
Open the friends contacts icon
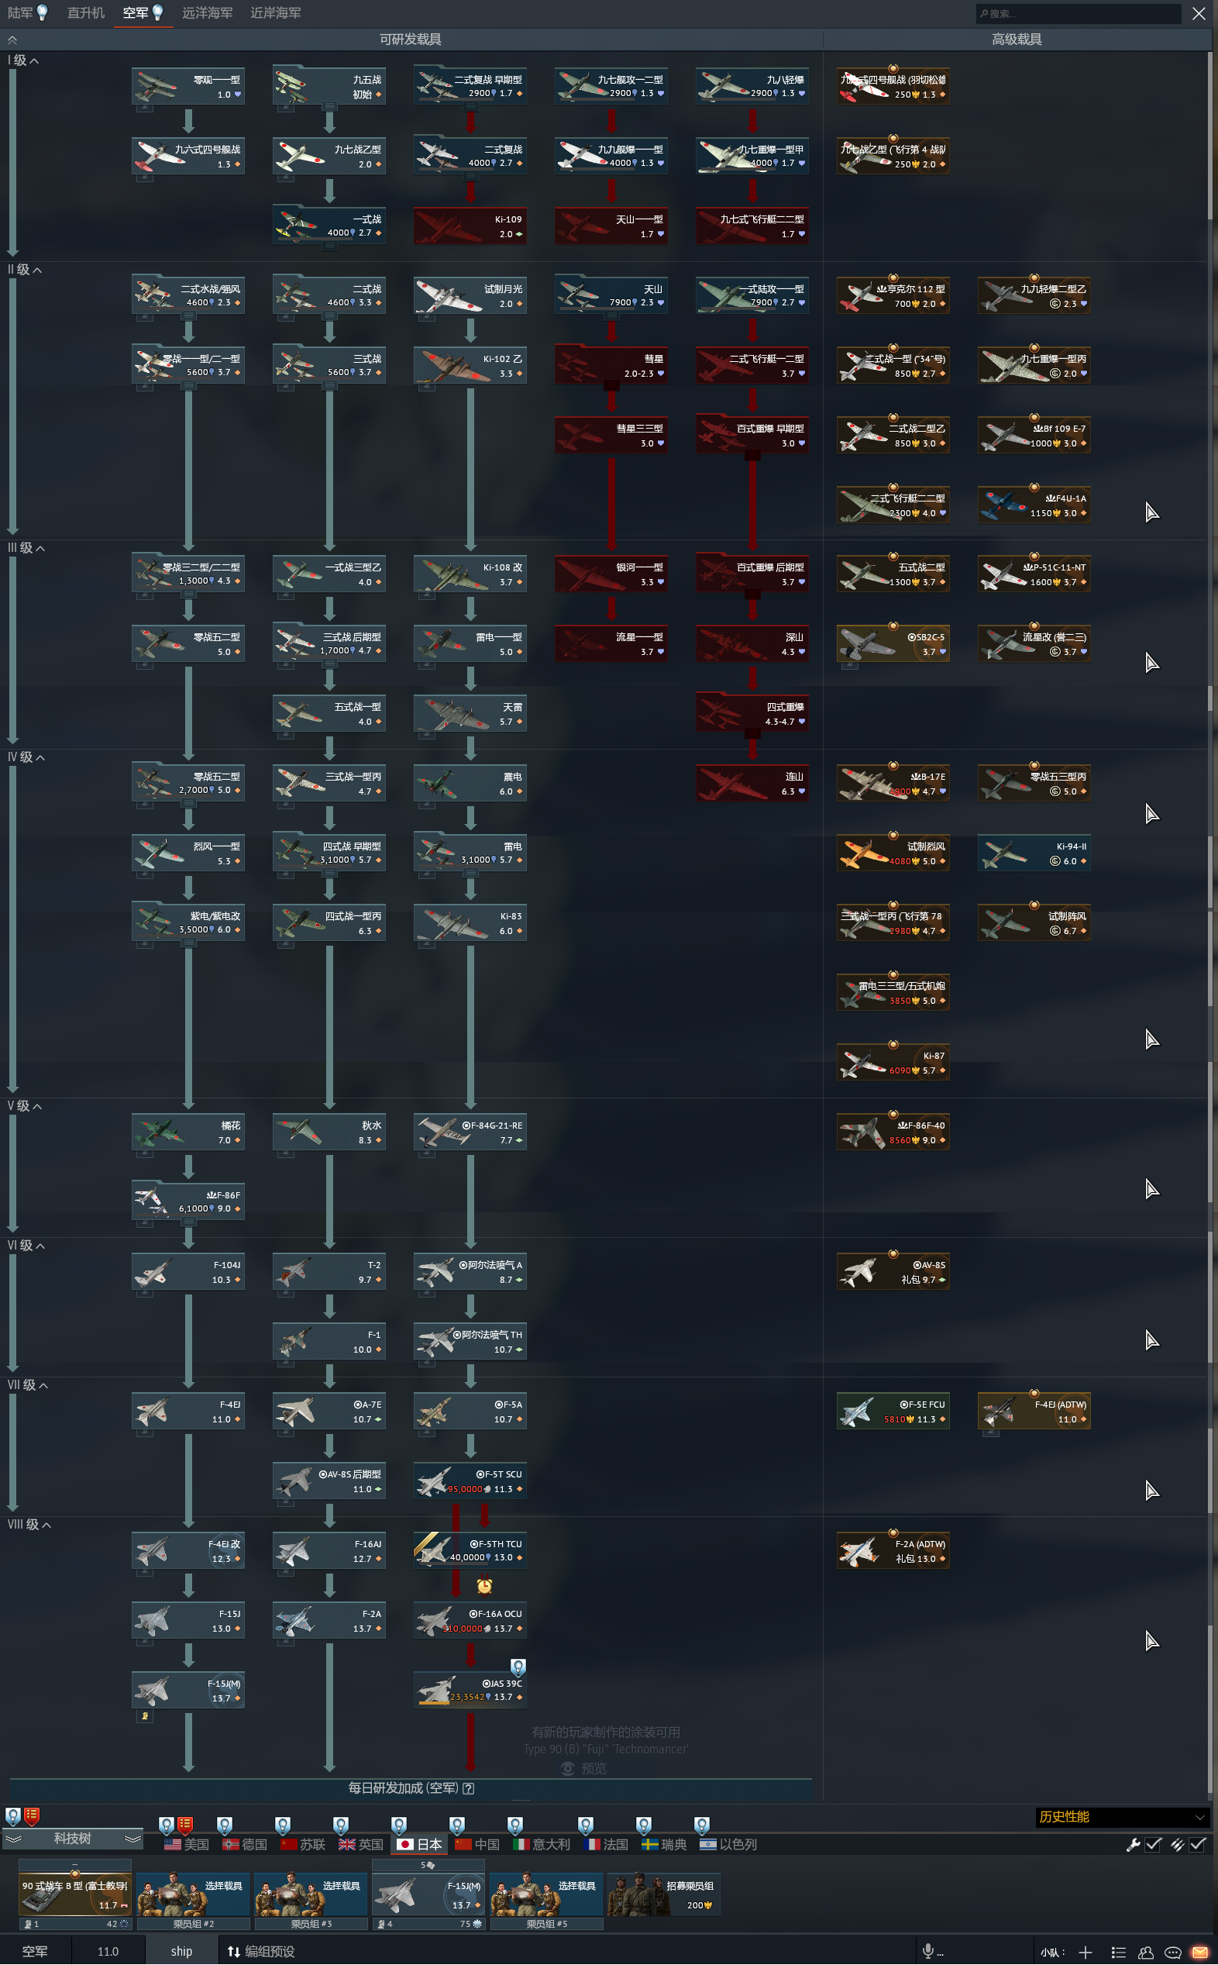[x=1145, y=1952]
